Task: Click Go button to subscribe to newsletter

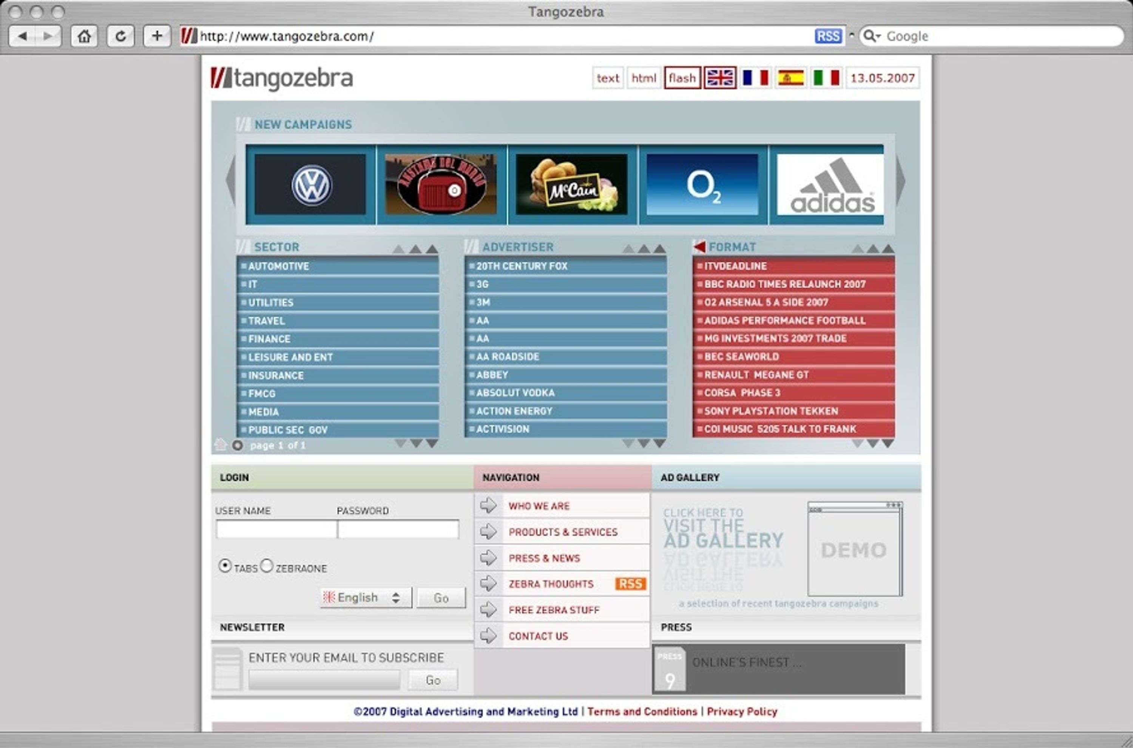Action: pyautogui.click(x=433, y=680)
